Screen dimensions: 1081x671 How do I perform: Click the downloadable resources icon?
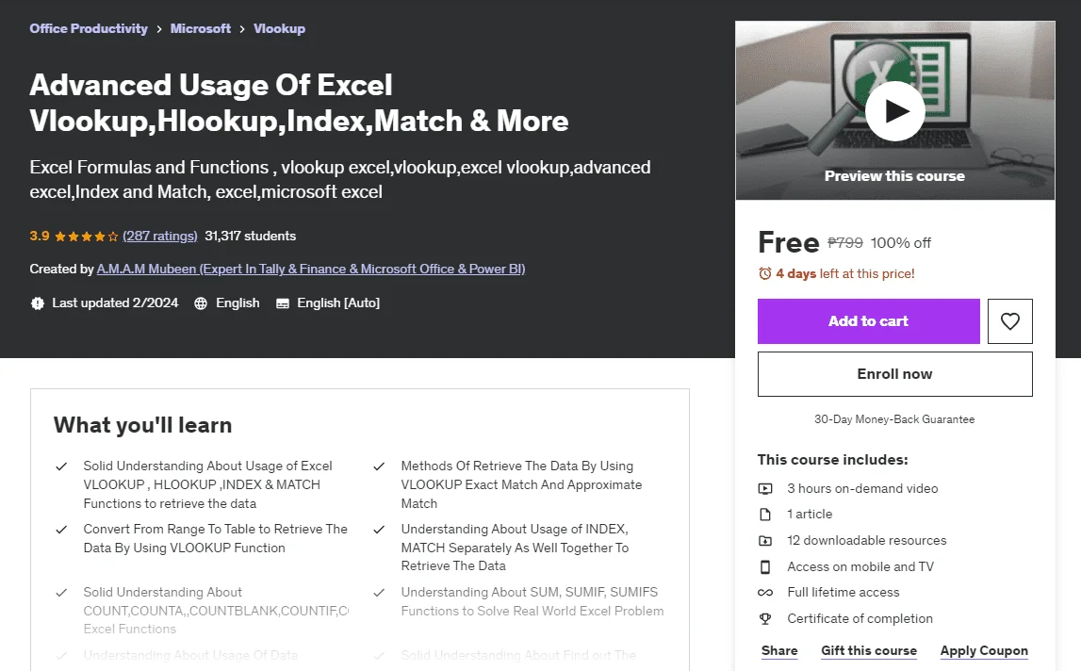(765, 541)
